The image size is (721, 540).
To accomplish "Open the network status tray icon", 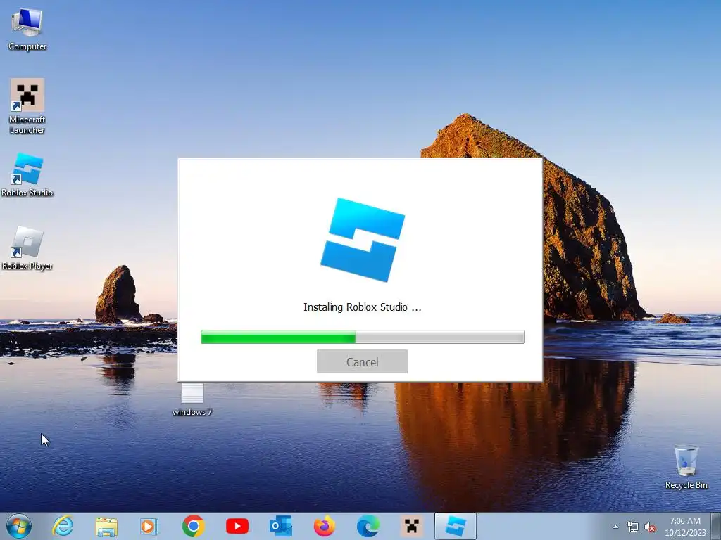I will 633,527.
